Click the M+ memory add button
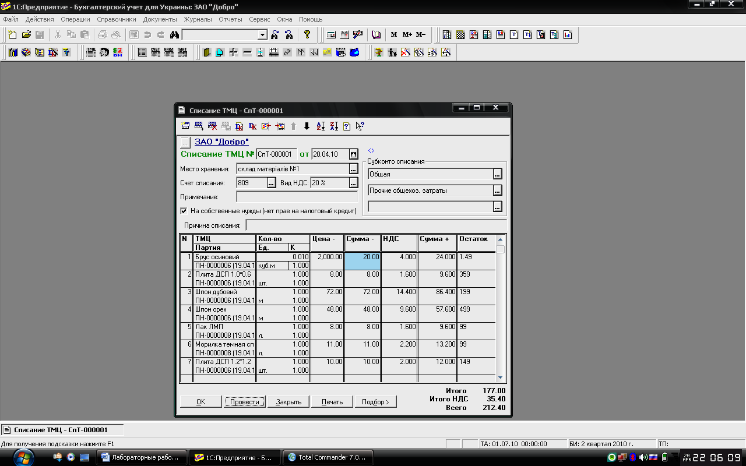Viewport: 746px width, 466px height. [x=407, y=35]
